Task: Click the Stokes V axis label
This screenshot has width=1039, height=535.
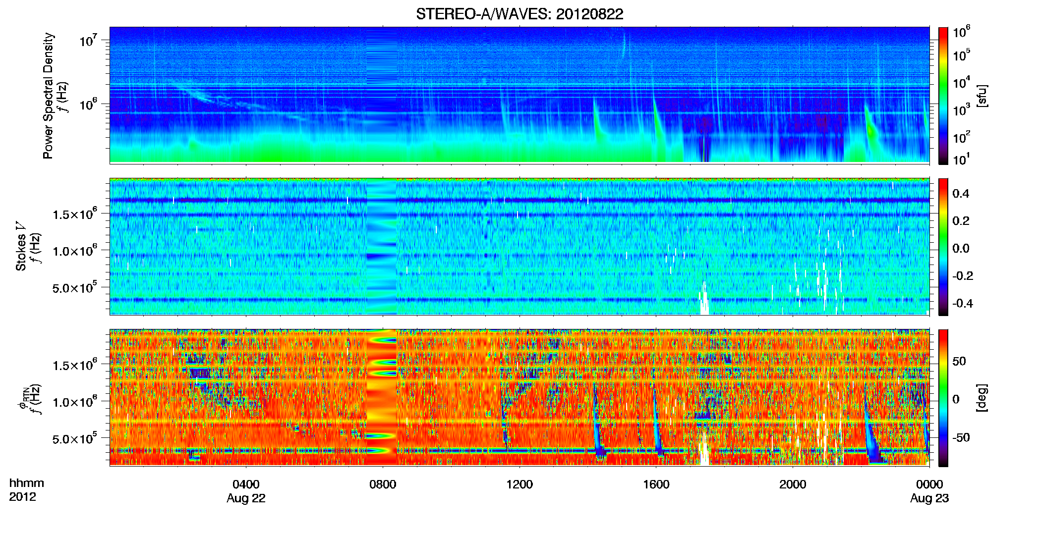Action: click(x=21, y=246)
